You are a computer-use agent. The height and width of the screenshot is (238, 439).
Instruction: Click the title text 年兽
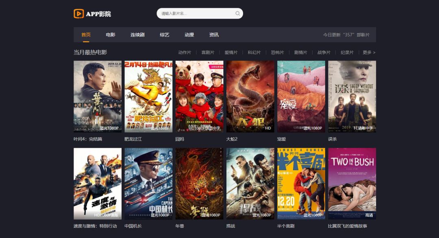pos(180,226)
